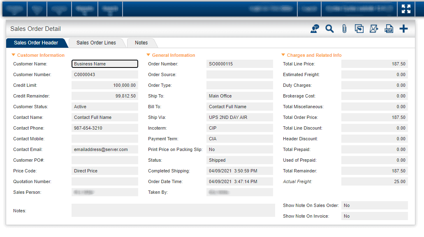Click the Ship Via field
This screenshot has width=424, height=237.
(240, 117)
